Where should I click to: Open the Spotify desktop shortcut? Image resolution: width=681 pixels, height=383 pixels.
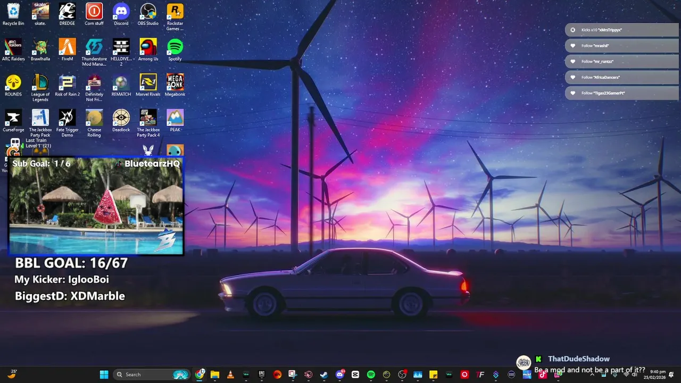(175, 50)
